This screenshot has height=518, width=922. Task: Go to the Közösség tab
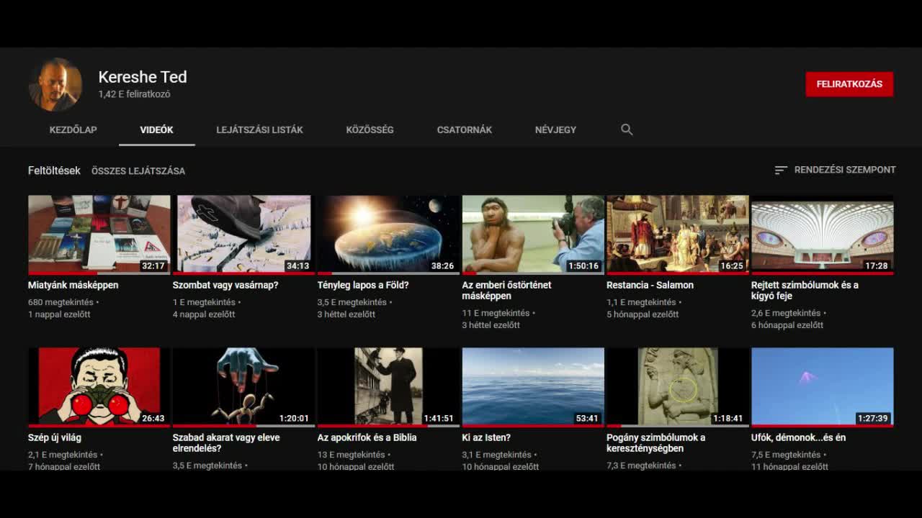click(x=370, y=129)
